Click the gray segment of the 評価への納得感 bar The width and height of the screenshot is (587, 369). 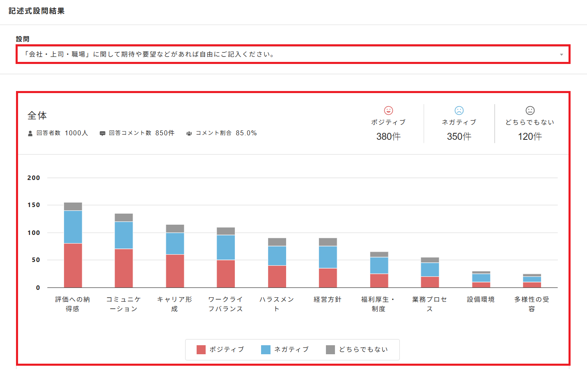(73, 207)
